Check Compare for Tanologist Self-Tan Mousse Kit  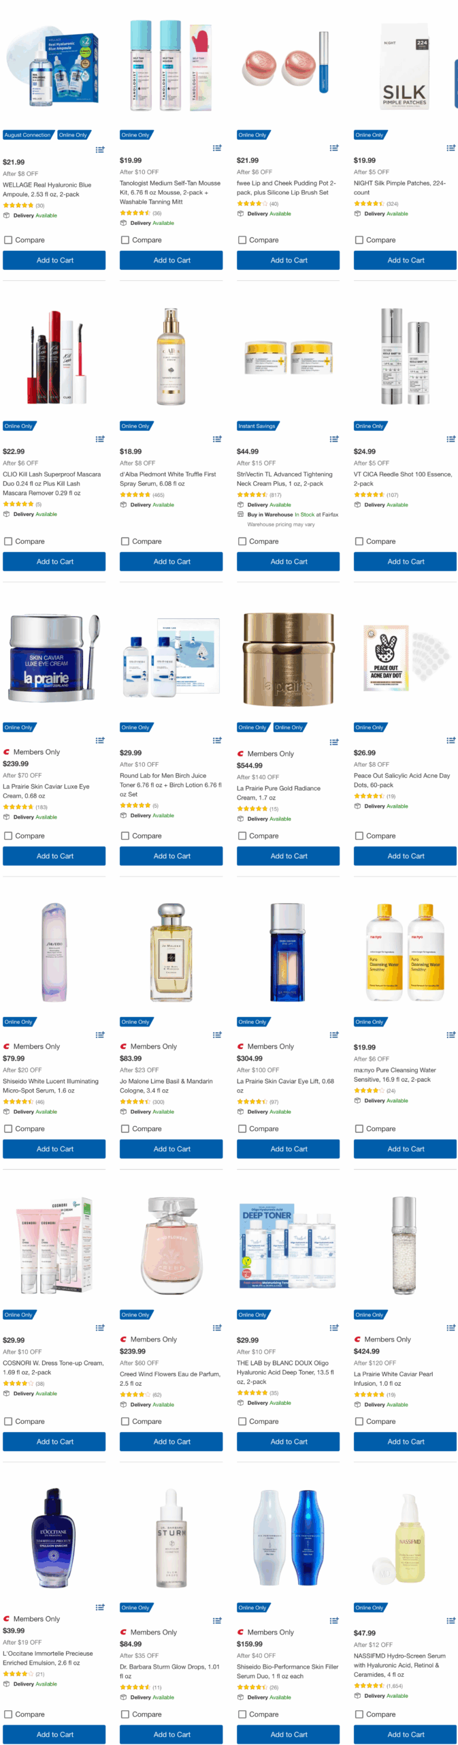[125, 240]
